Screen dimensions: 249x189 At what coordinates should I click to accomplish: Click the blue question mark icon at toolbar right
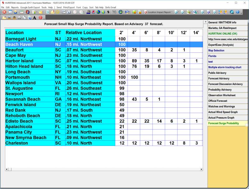pos(238,12)
